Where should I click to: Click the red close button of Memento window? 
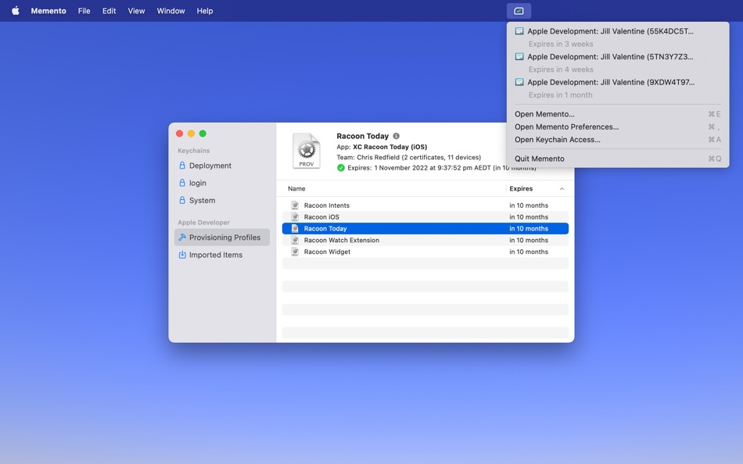point(180,134)
